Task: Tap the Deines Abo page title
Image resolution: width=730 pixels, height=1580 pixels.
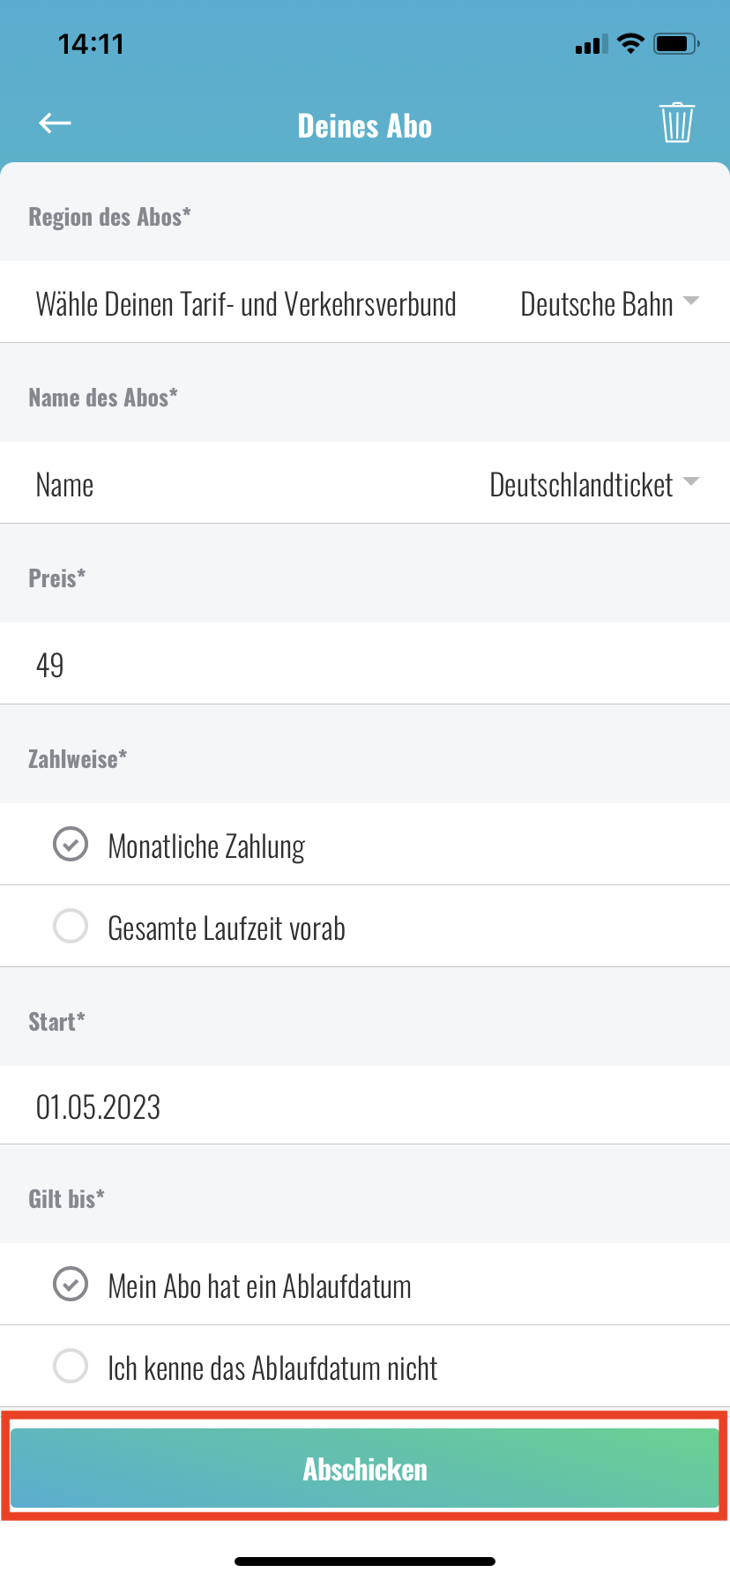Action: coord(365,126)
